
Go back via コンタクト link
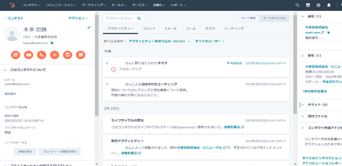pyautogui.click(x=14, y=19)
